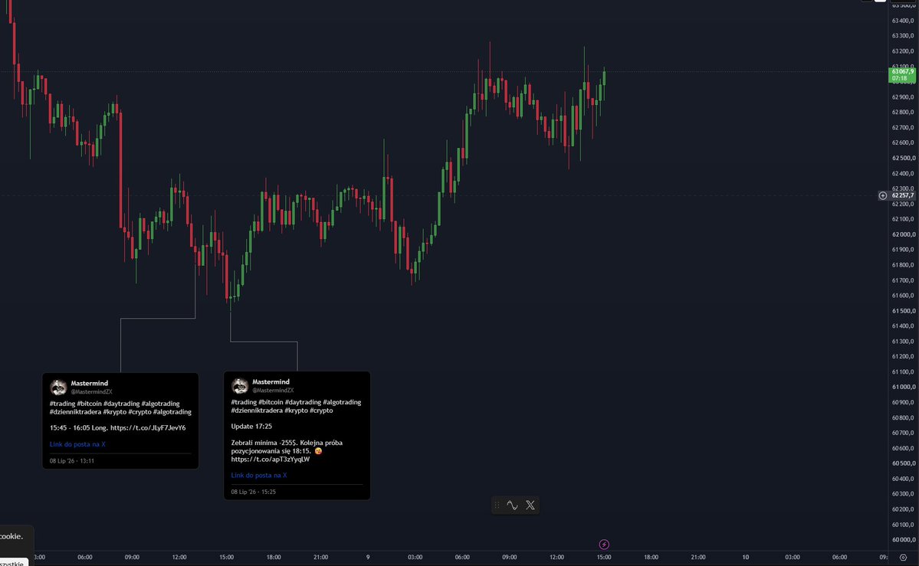Grab the floating toolbar drag handle dots
This screenshot has width=919, height=566.
497,505
